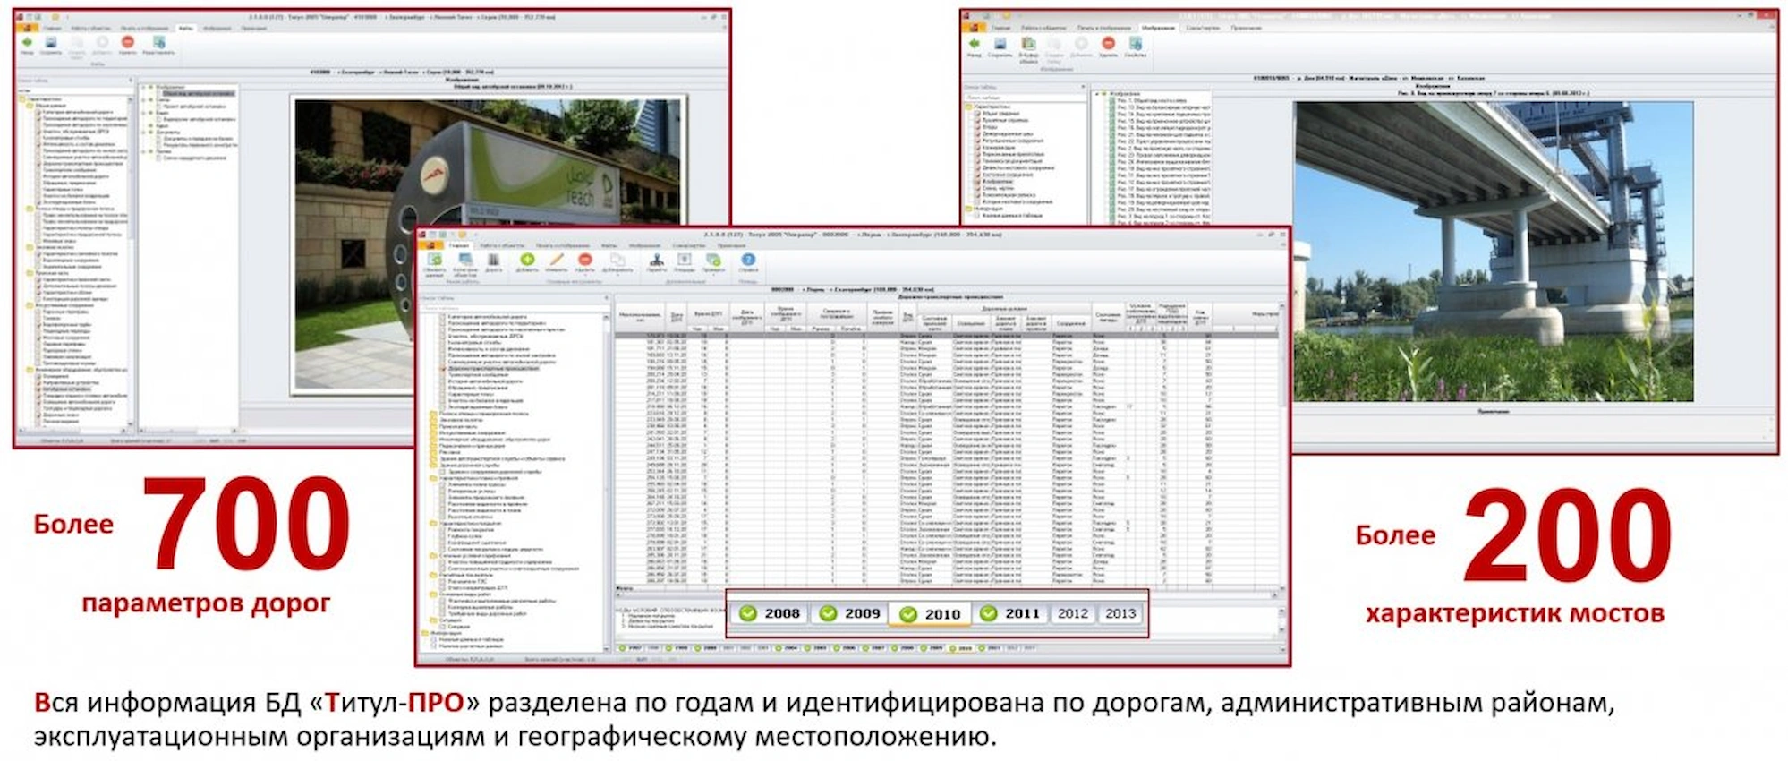Click the large 2008 year tab
The width and height of the screenshot is (1788, 761).
[771, 613]
